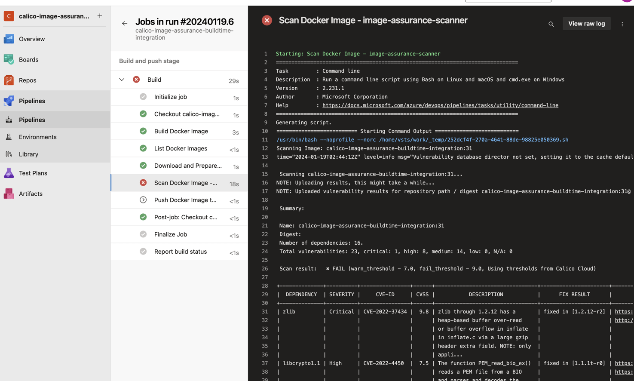Switch to the Overview section
This screenshot has height=381, width=634.
tap(32, 39)
